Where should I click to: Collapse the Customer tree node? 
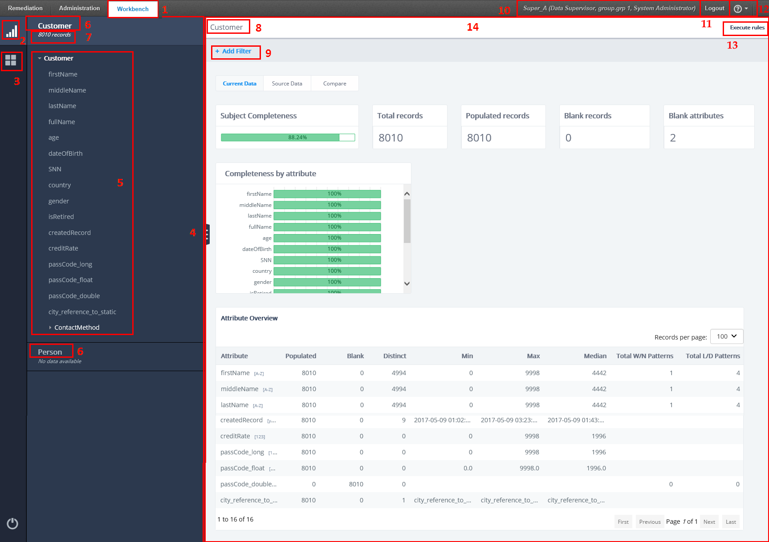(x=40, y=58)
